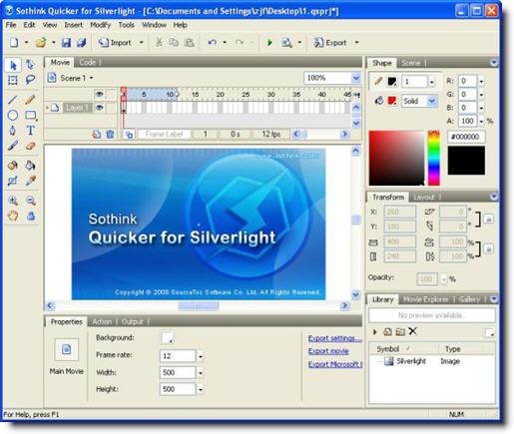The image size is (514, 434).
Task: Expand the Scene 1 dropdown arrow
Action: click(91, 78)
